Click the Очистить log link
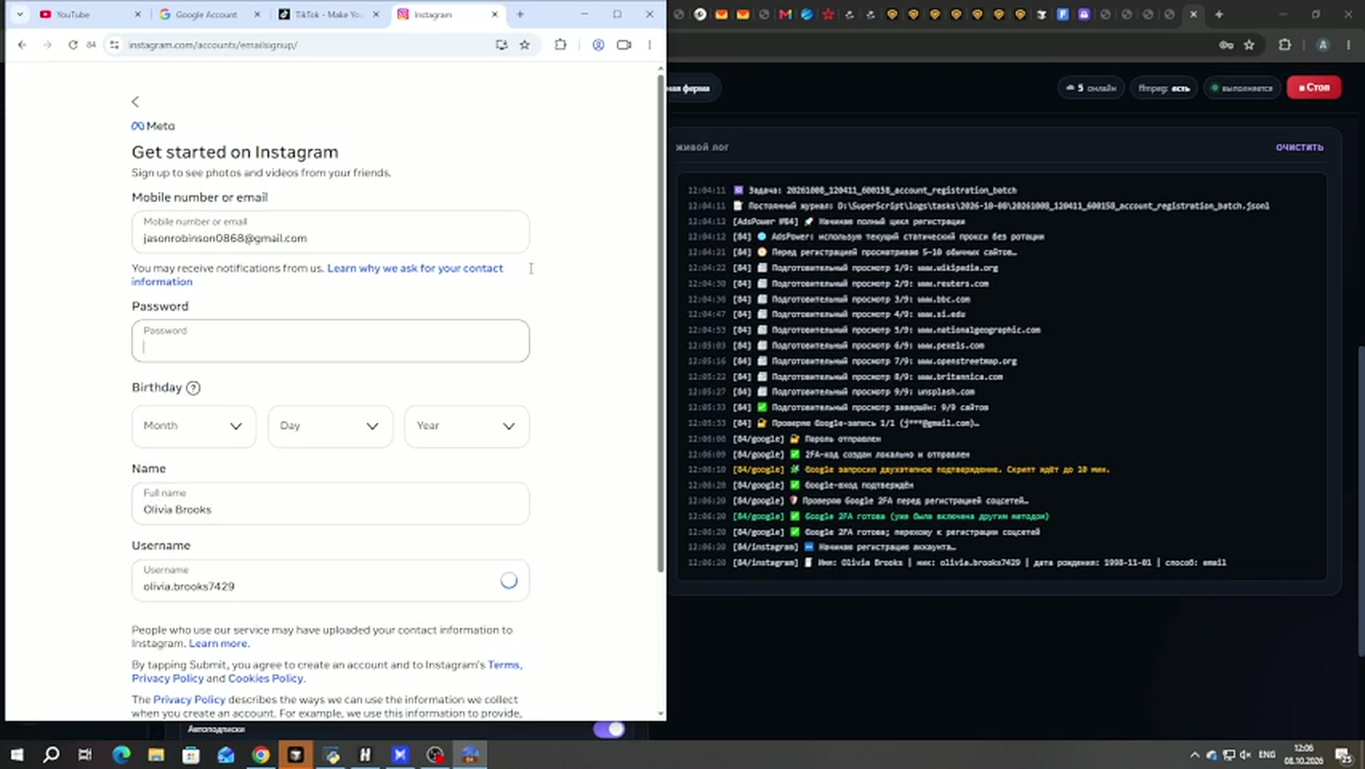 (1299, 147)
